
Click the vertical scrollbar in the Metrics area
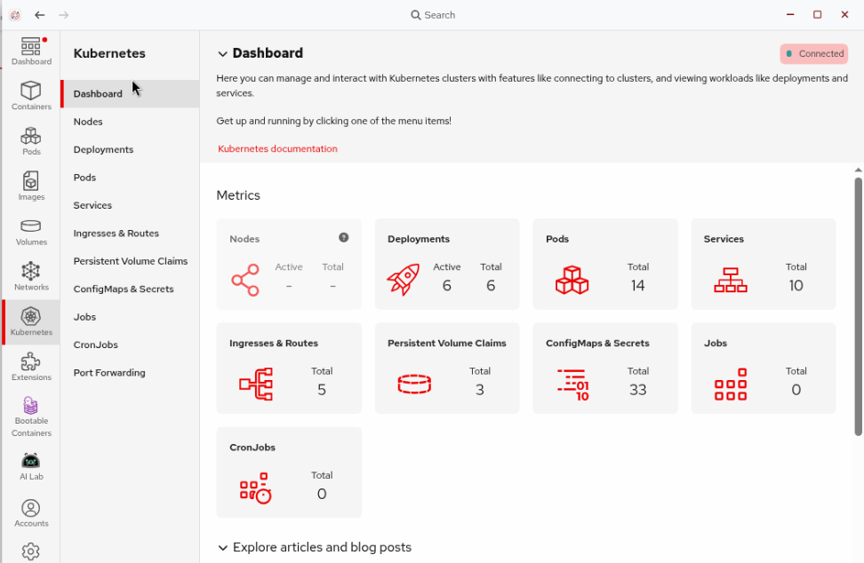pyautogui.click(x=858, y=302)
